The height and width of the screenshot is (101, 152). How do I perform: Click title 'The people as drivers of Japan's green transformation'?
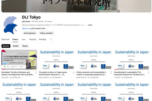[x=53, y=73]
